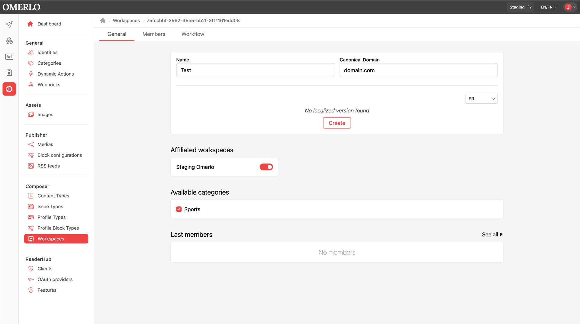Screen dimensions: 580x324
Task: Click the Dashboard house icon
Action: 30,24
